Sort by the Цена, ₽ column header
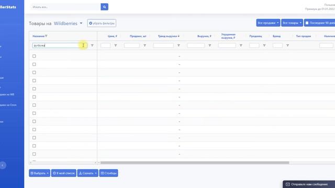 point(113,36)
